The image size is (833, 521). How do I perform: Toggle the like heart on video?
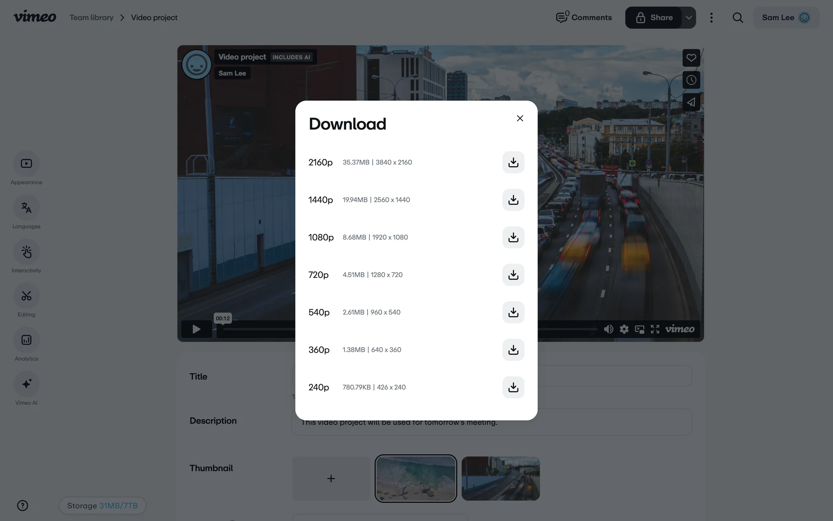click(x=691, y=58)
